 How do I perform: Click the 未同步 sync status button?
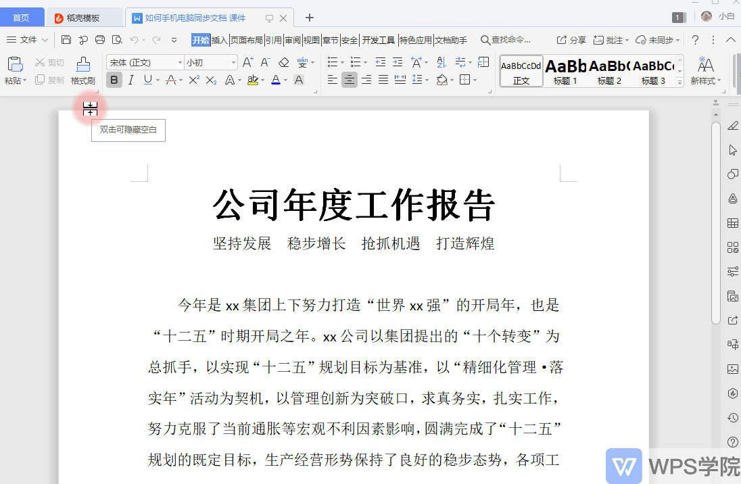point(657,40)
